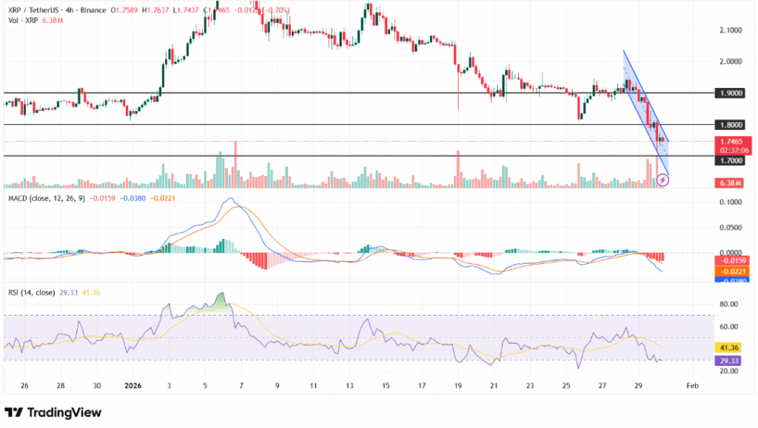Click the 13 date on time axis

(349, 386)
